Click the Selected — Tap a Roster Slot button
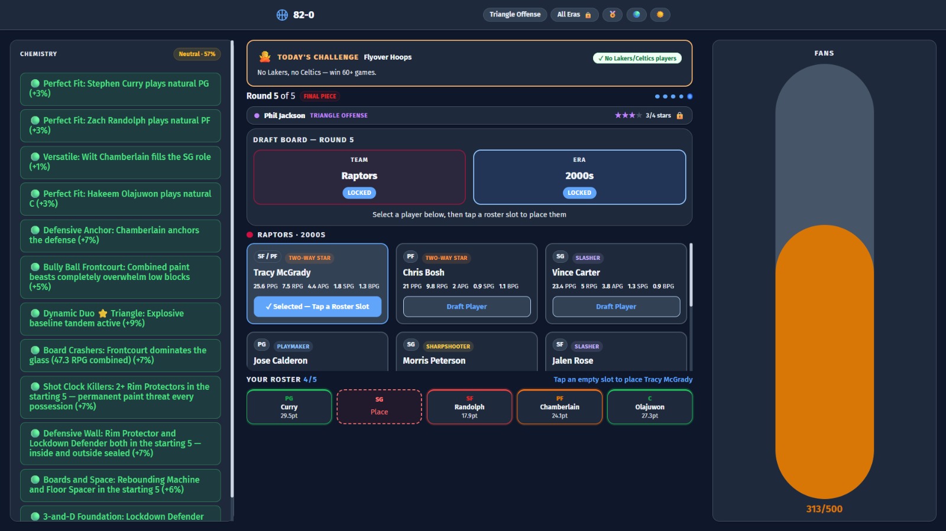 click(318, 307)
